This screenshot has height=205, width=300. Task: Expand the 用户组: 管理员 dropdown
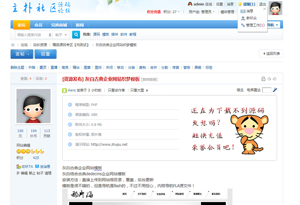(x=202, y=12)
